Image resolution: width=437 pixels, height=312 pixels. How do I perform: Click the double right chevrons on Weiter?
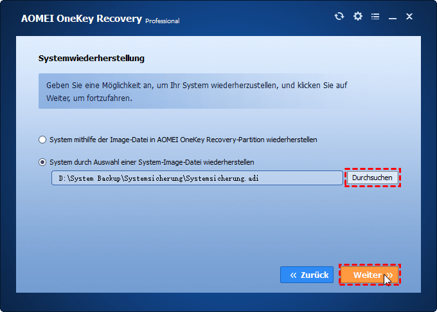pos(389,275)
